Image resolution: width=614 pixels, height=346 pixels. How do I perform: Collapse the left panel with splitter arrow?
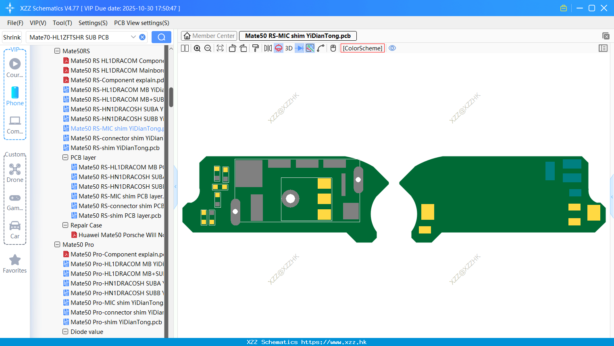click(x=175, y=187)
